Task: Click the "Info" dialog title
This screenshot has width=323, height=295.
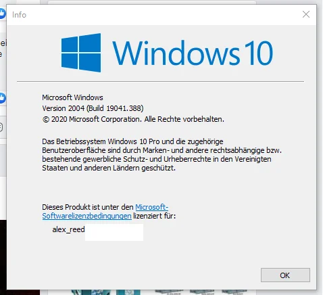Action: 19,15
